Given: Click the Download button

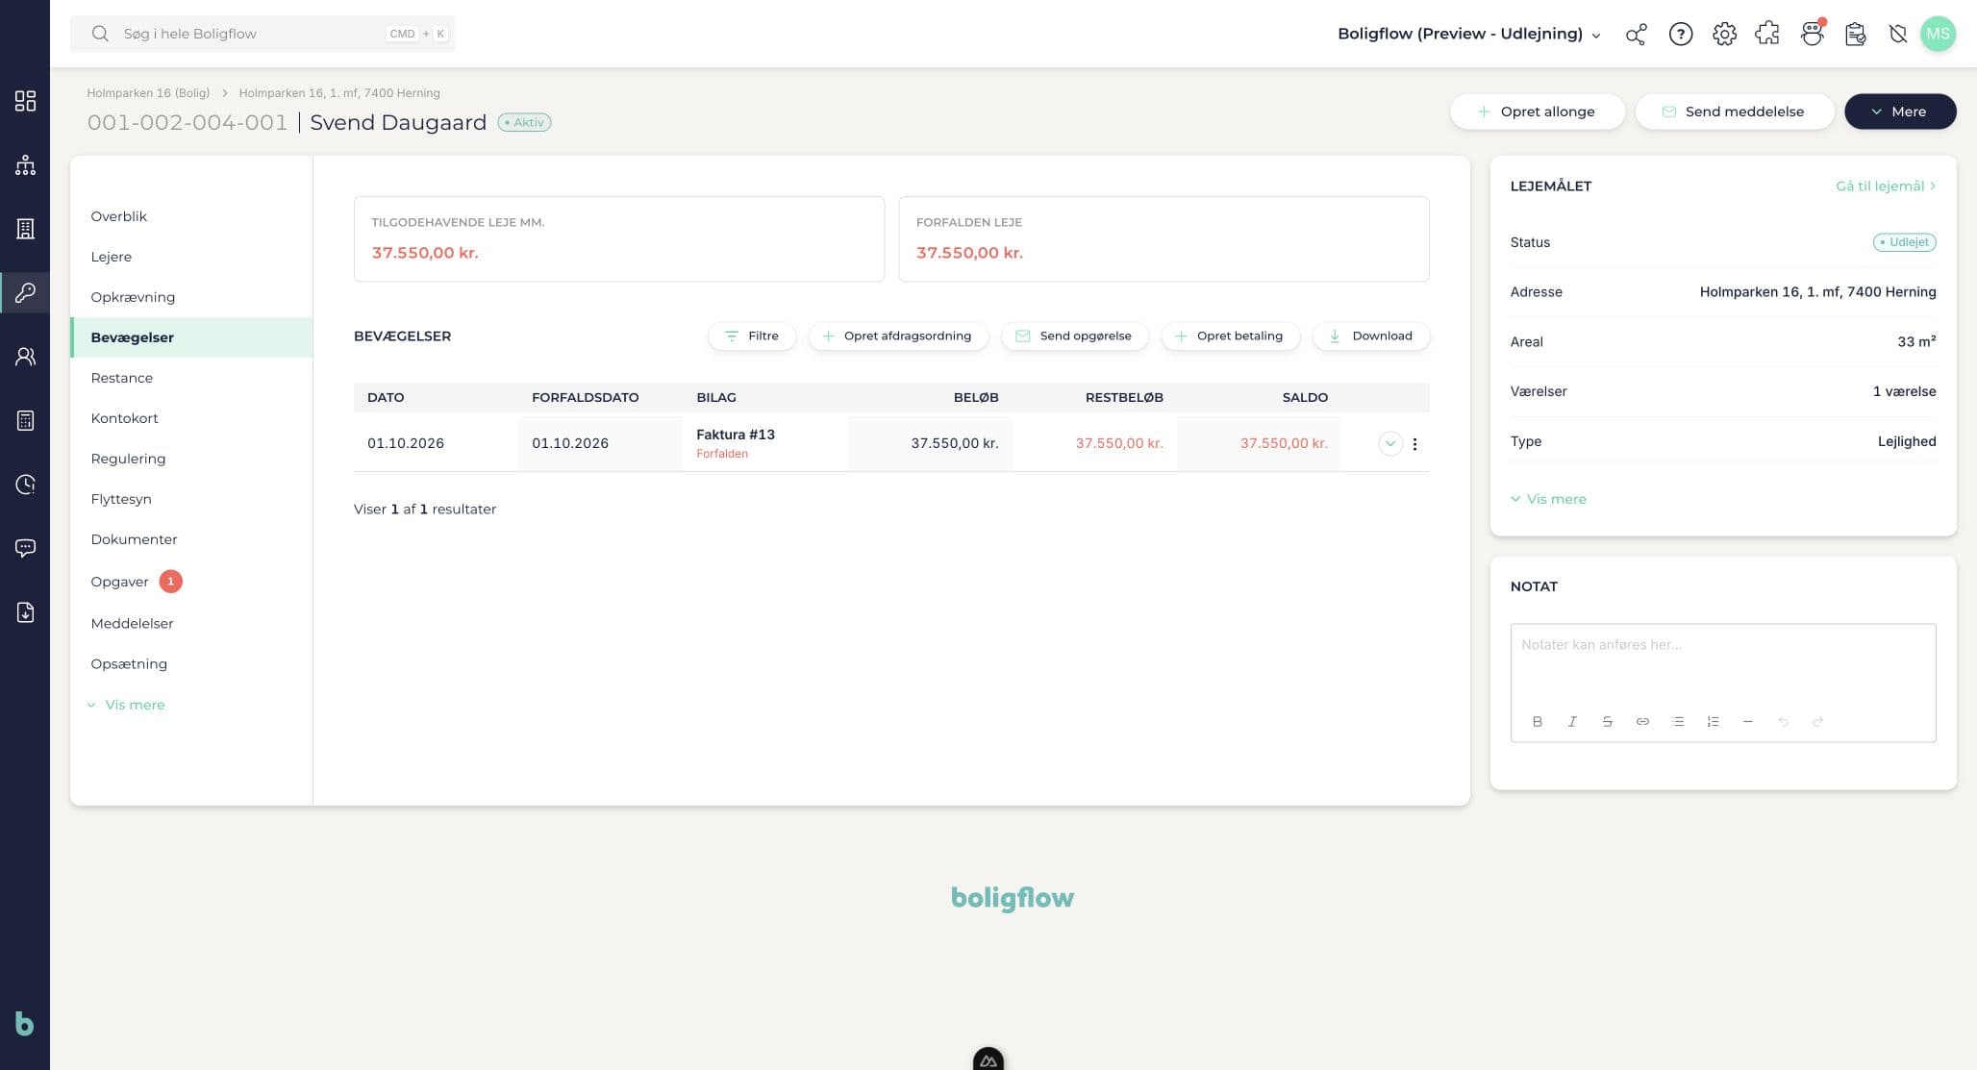Looking at the screenshot, I should click(1371, 336).
